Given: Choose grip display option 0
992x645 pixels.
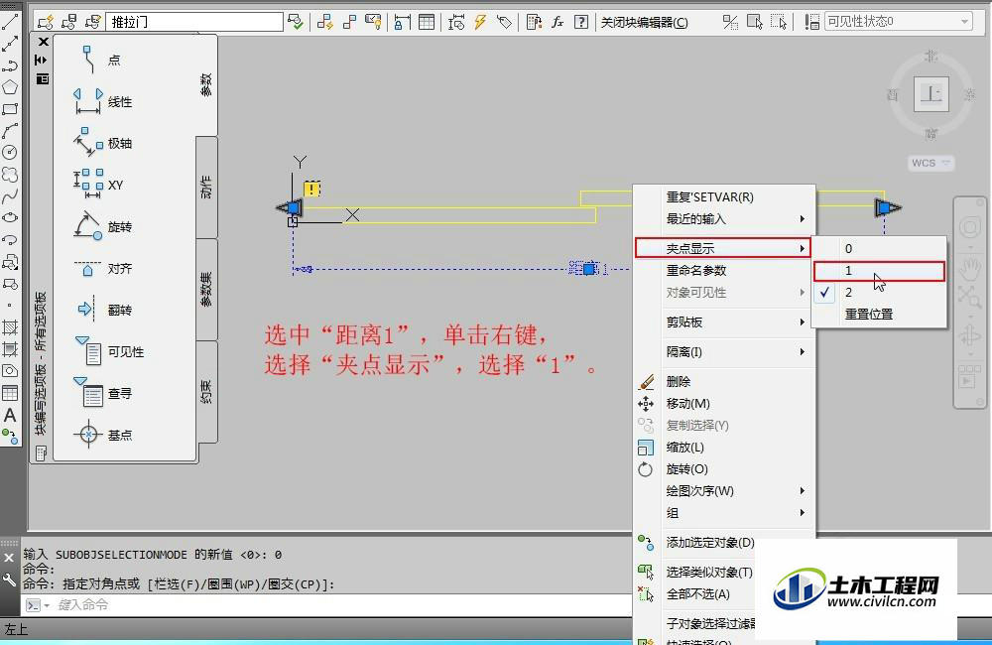Looking at the screenshot, I should pyautogui.click(x=879, y=248).
